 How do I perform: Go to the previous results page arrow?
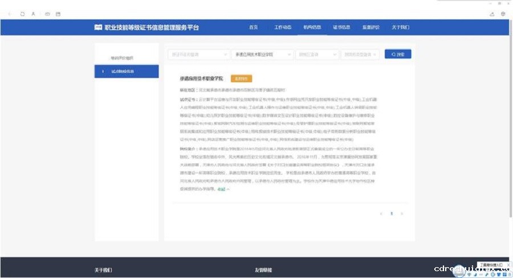(381, 213)
